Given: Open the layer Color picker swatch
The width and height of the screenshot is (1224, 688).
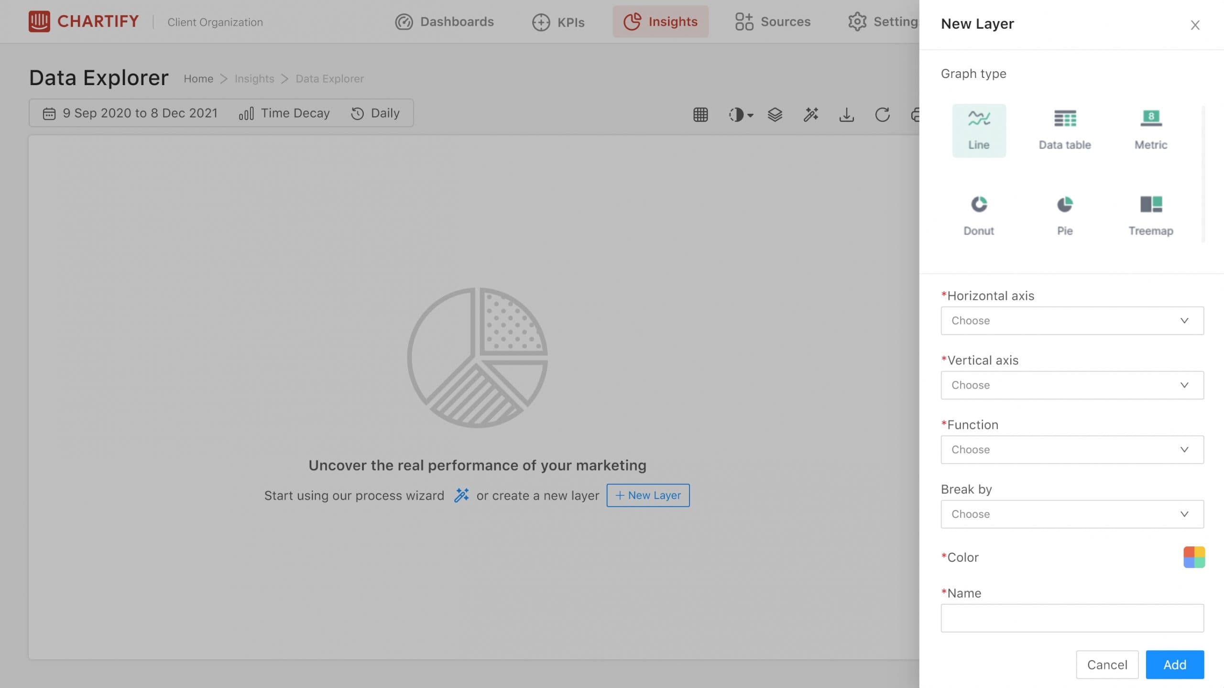Looking at the screenshot, I should pos(1194,557).
